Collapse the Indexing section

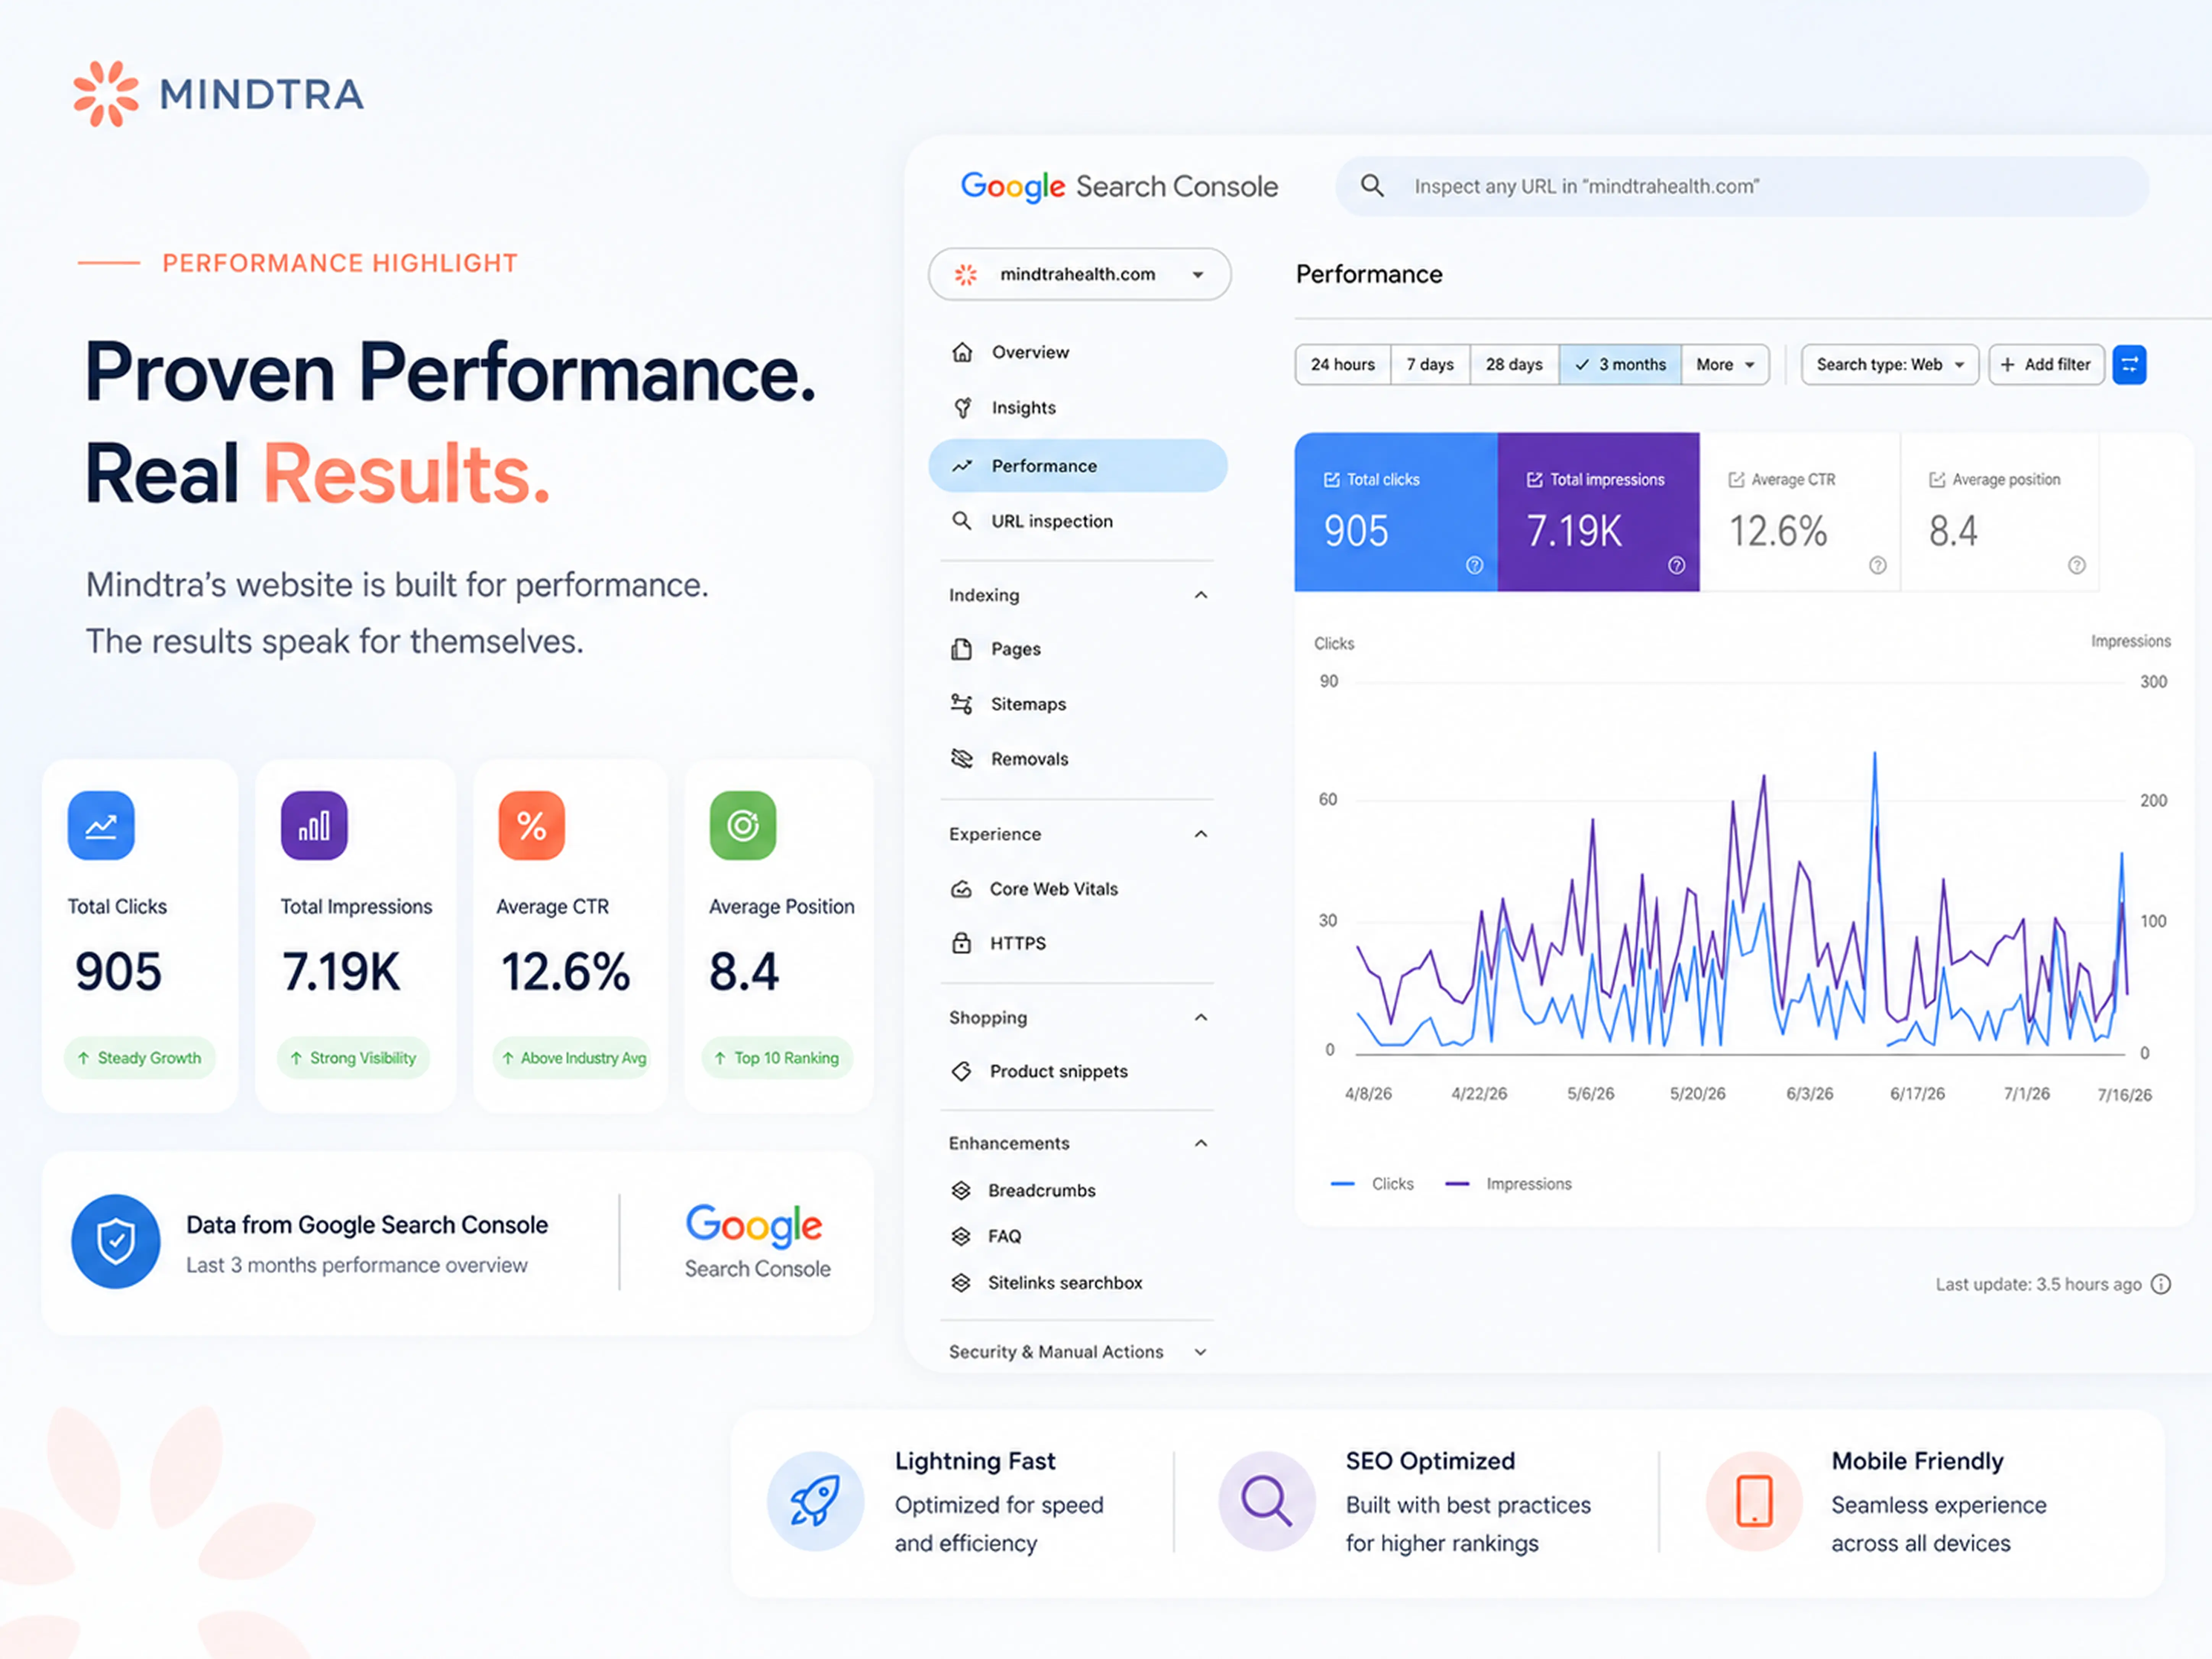point(1201,595)
